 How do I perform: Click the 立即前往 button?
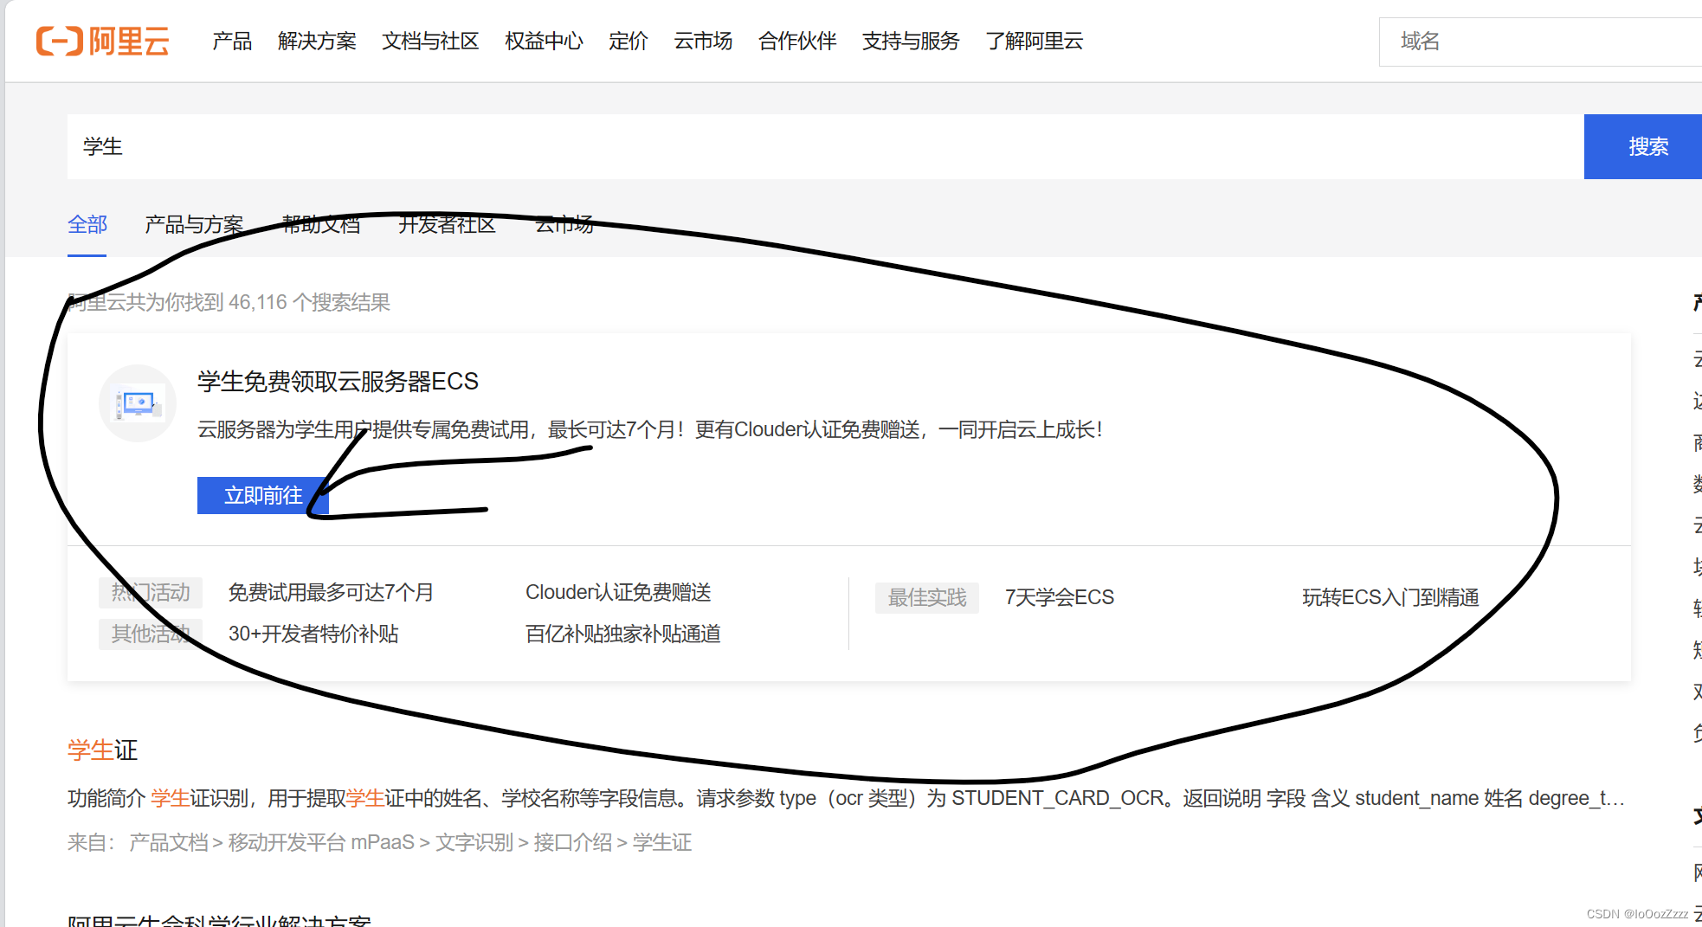pyautogui.click(x=263, y=495)
